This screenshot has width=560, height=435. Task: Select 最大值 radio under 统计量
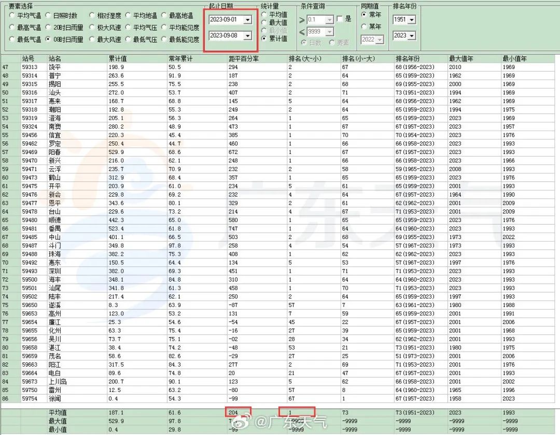pos(264,22)
